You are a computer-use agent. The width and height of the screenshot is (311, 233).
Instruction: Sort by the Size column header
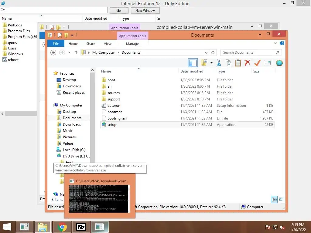point(263,71)
